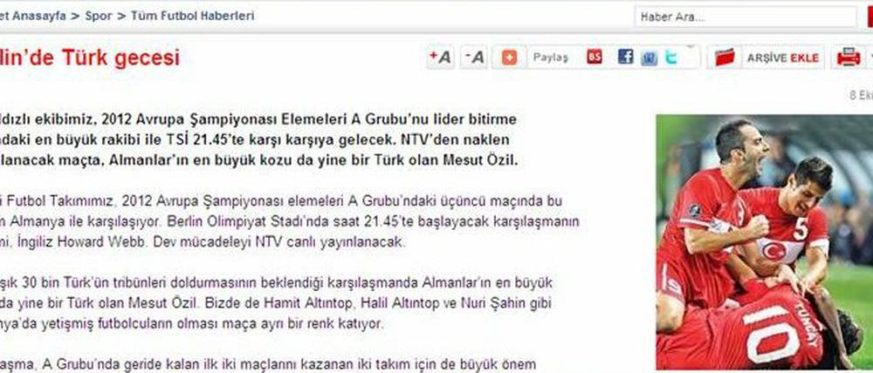
Task: Open the Spor breadcrumb section
Action: pos(98,16)
